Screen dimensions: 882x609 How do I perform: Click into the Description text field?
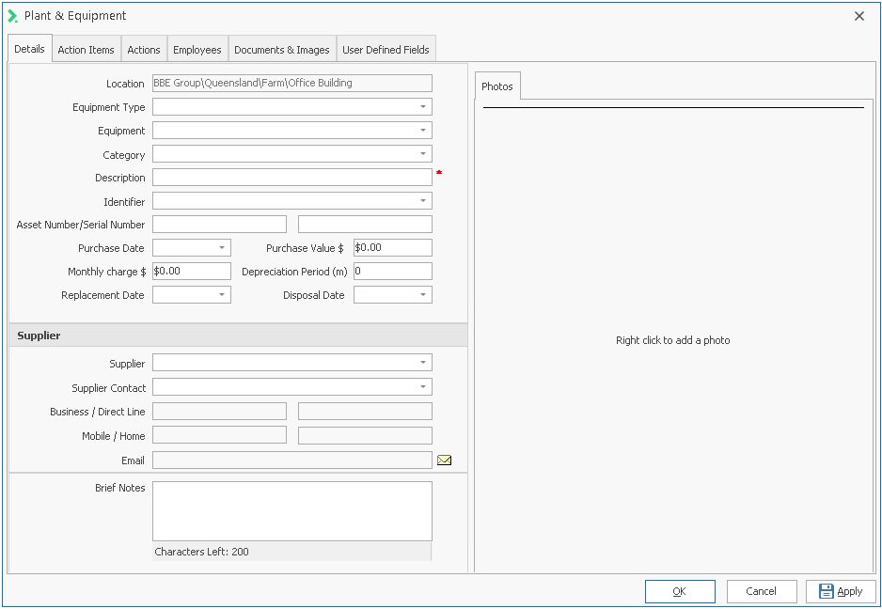291,178
